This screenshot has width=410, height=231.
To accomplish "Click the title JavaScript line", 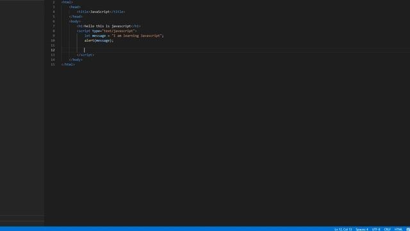I will click(101, 12).
